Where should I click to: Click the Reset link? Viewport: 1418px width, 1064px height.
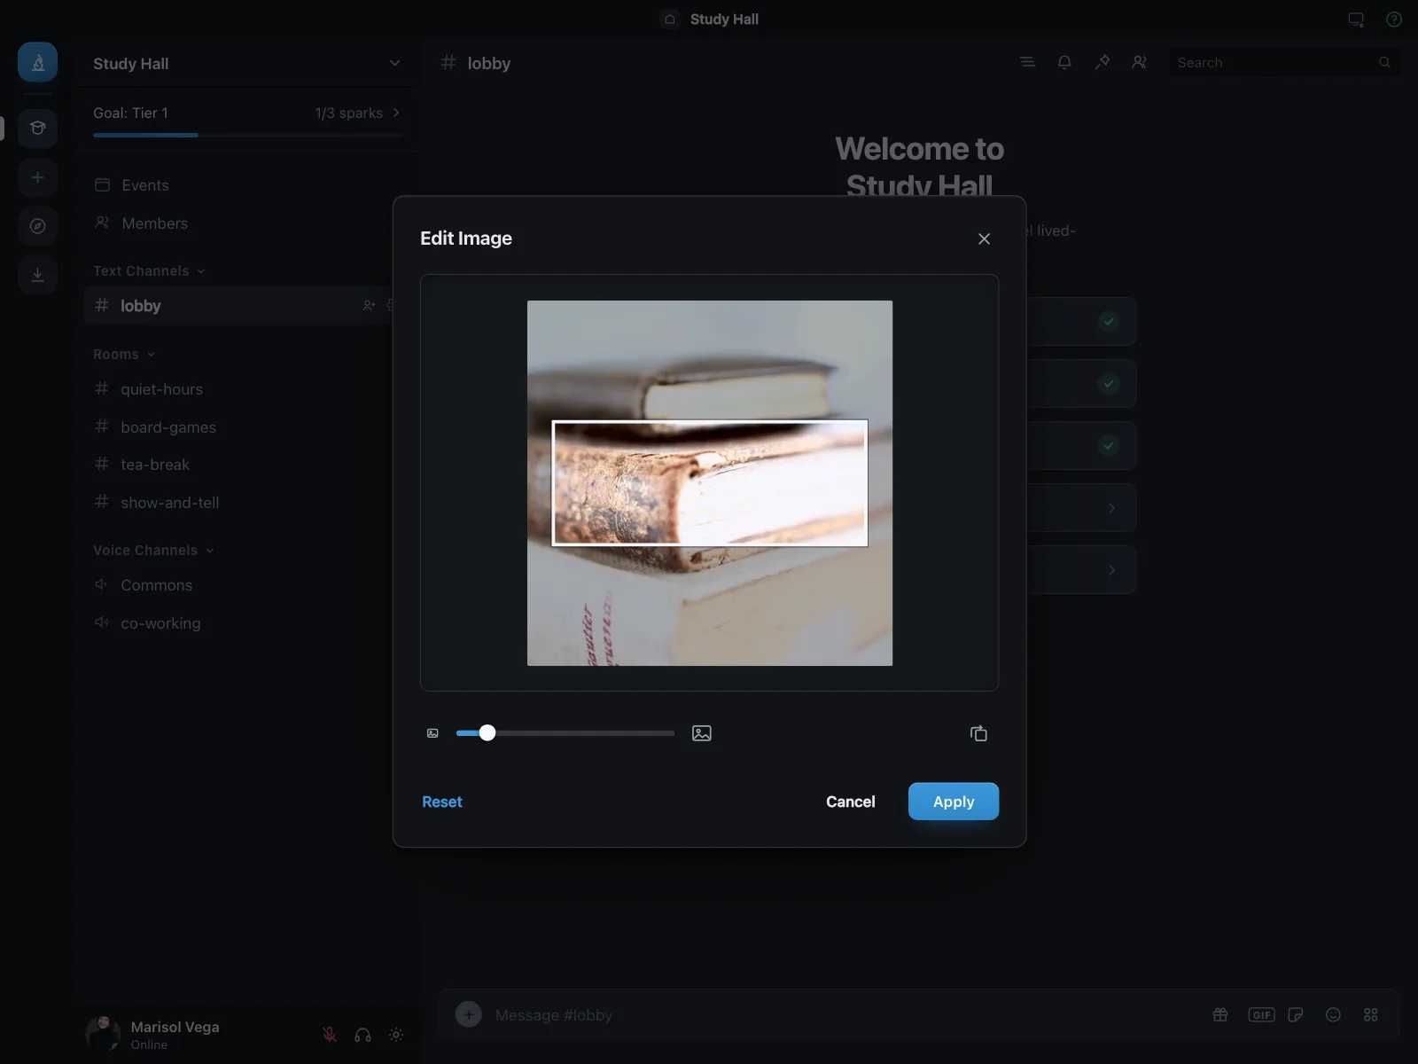tap(442, 802)
